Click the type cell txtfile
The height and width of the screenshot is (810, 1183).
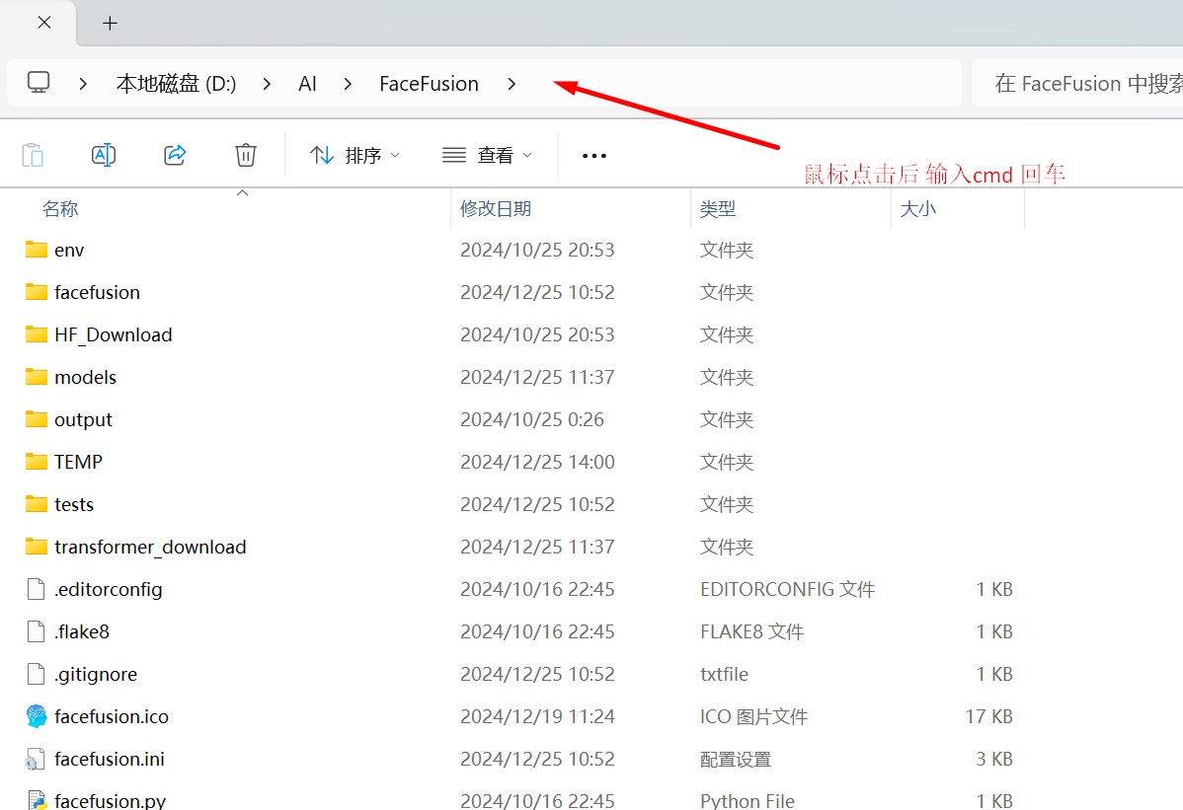724,675
